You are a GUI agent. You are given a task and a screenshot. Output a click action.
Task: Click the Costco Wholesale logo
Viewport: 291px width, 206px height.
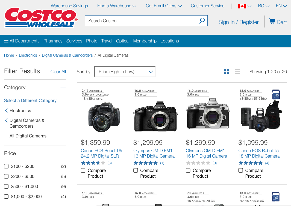(x=41, y=17)
